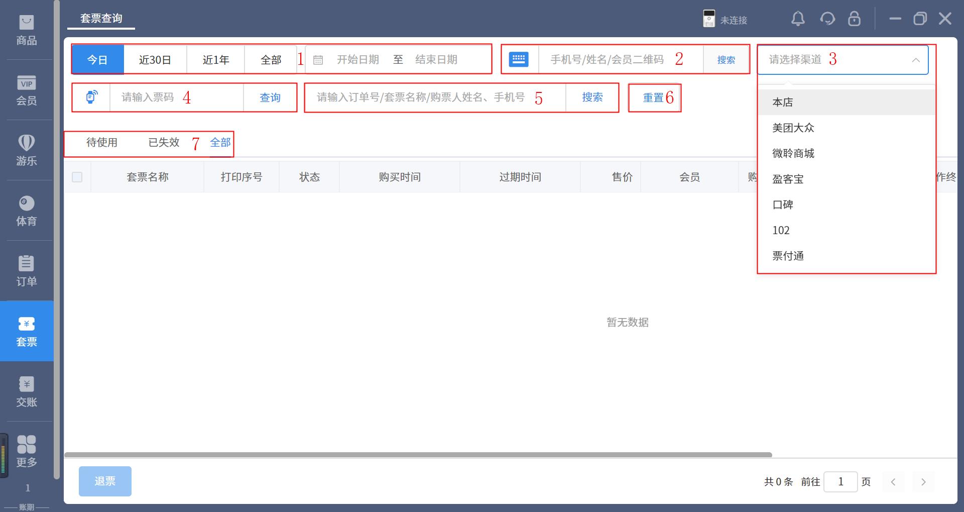Click the refresh sync icon
This screenshot has height=512, width=964.
(x=827, y=19)
